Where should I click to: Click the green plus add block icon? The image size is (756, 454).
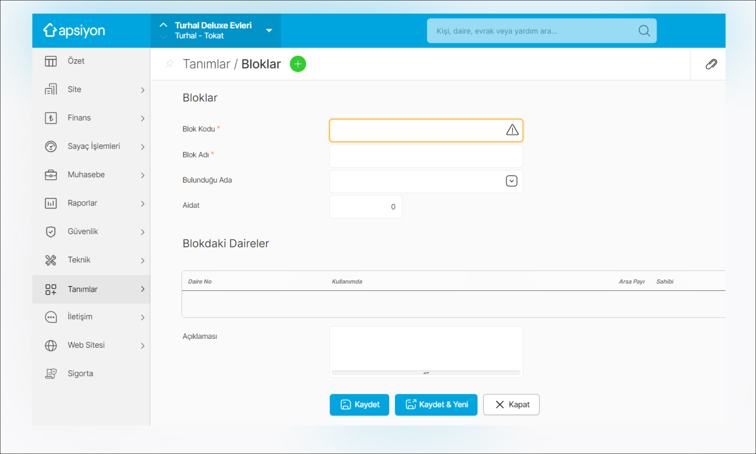[x=298, y=64]
